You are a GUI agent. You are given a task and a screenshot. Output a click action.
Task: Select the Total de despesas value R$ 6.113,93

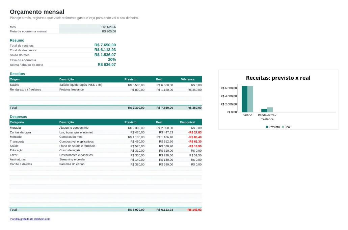click(105, 50)
